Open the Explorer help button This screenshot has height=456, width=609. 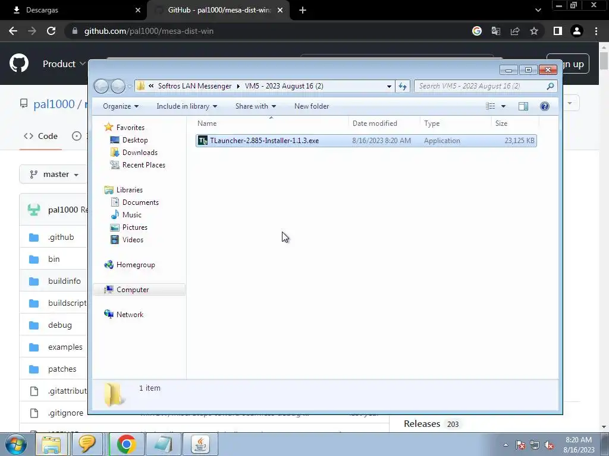pyautogui.click(x=545, y=106)
